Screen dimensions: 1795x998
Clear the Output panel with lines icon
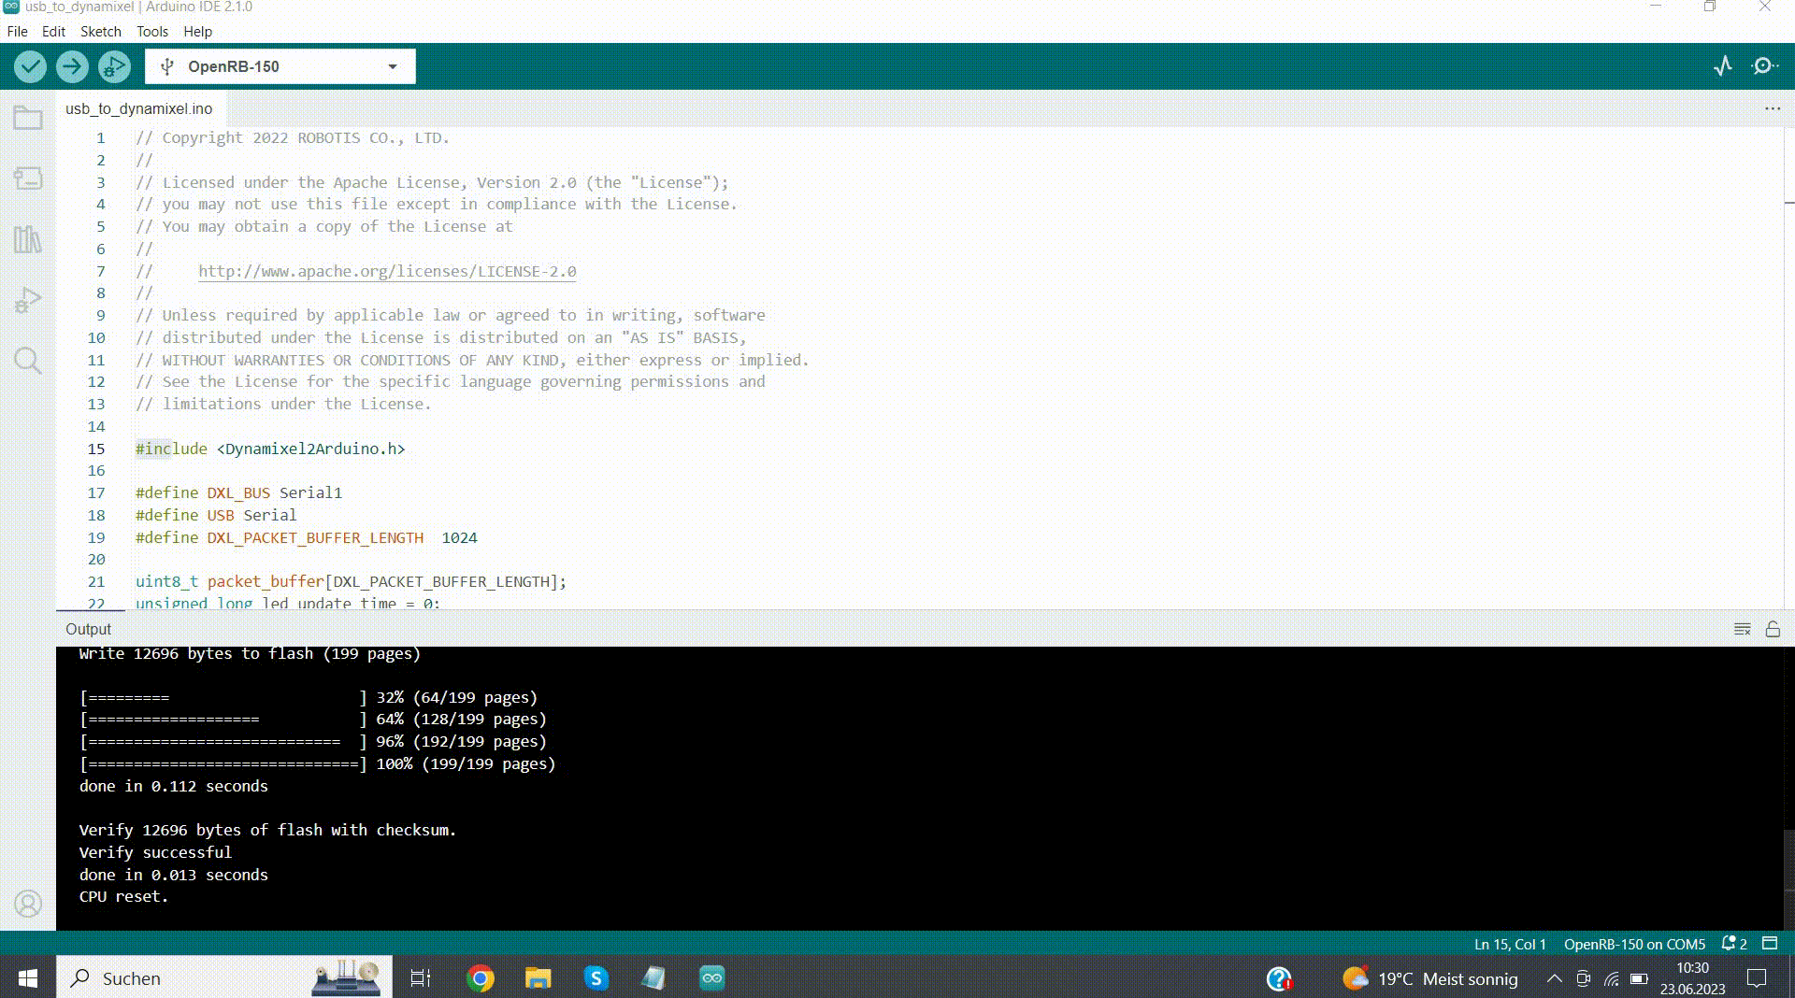(1742, 629)
